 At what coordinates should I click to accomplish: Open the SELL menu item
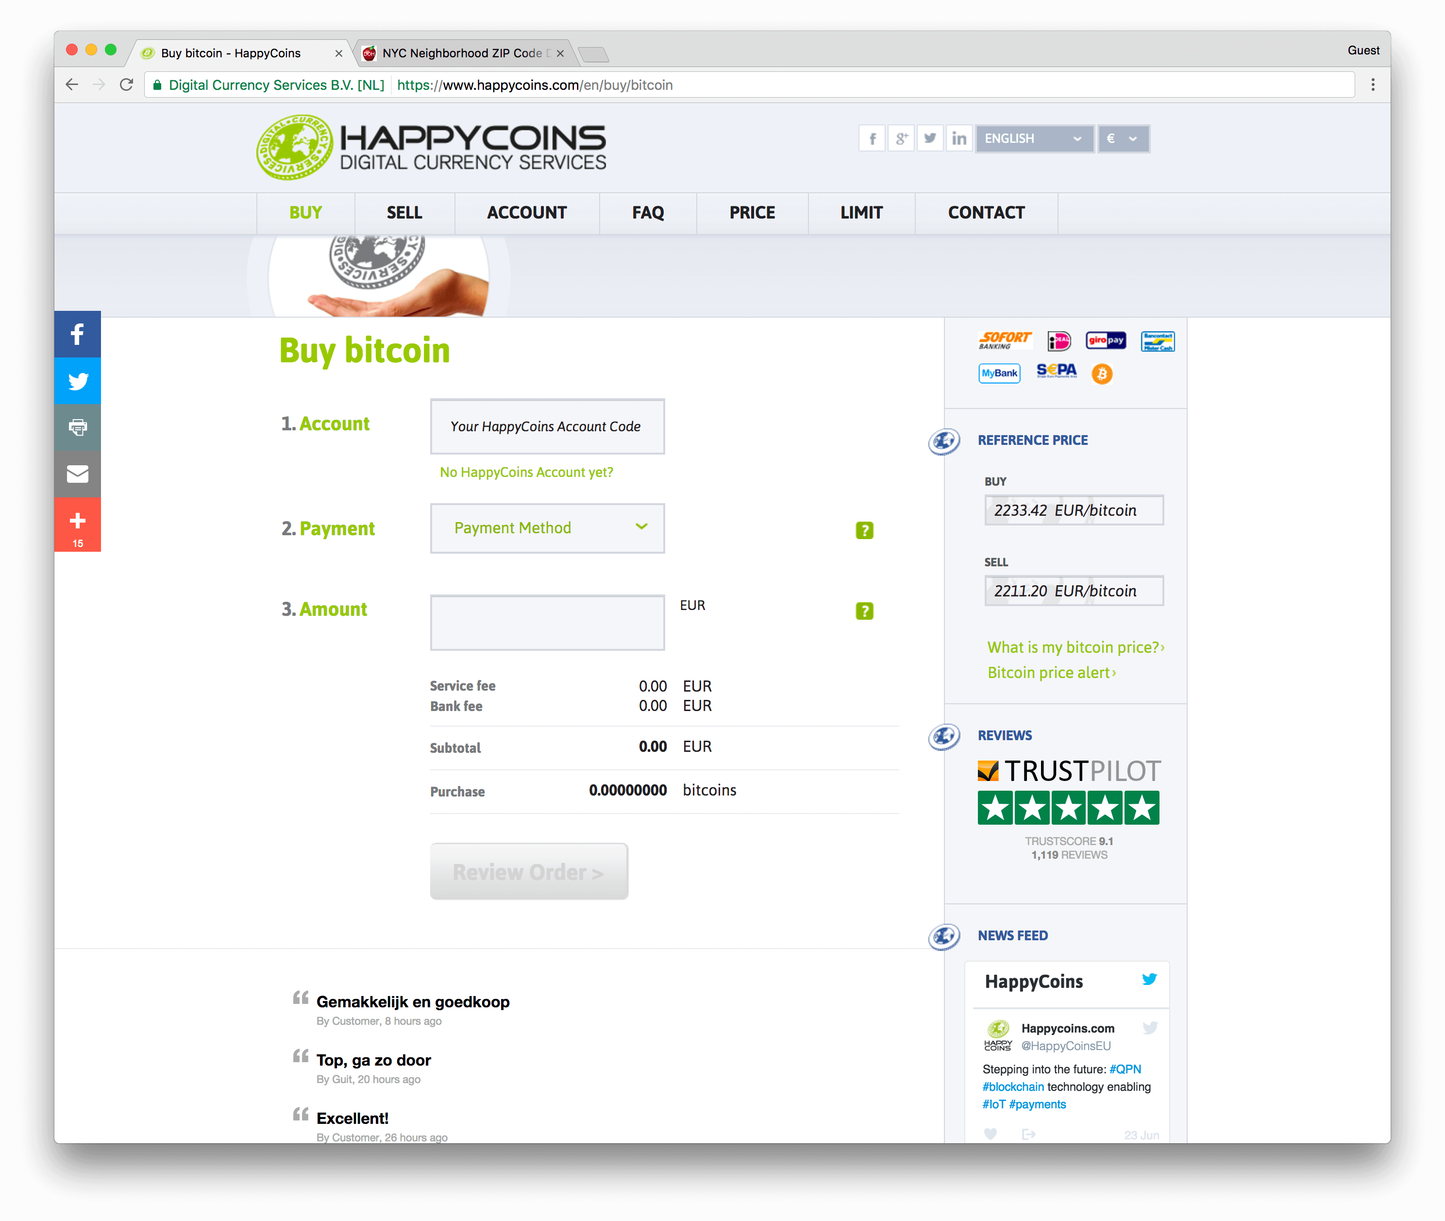[x=404, y=213]
